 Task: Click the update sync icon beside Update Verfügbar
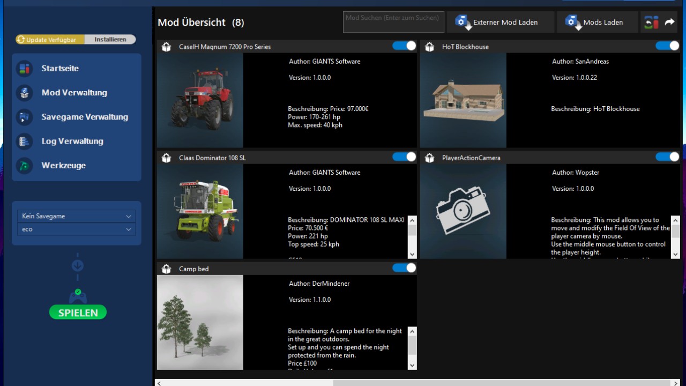[x=21, y=40]
